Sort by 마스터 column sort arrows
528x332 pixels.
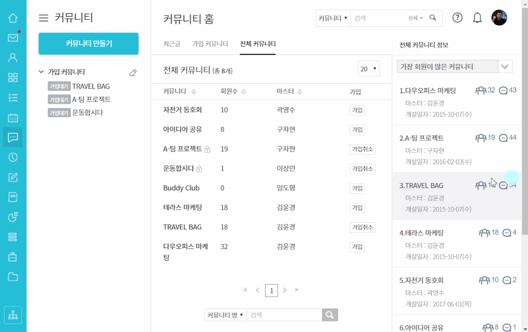click(300, 92)
